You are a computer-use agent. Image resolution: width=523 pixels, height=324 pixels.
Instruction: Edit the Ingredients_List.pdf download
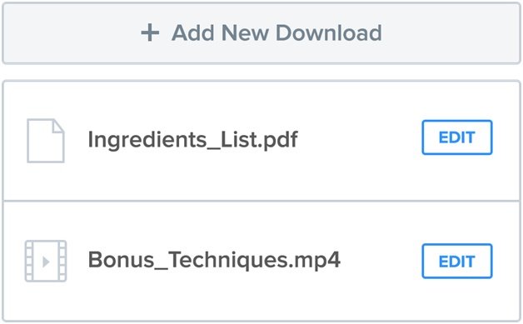click(457, 137)
